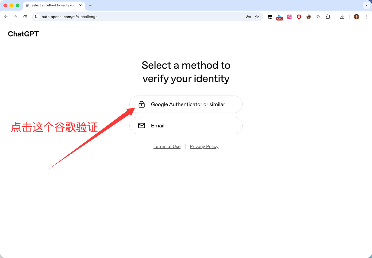Screen dimensions: 372x258
Task: Open the chat bubble extension icon
Action: click(318, 17)
